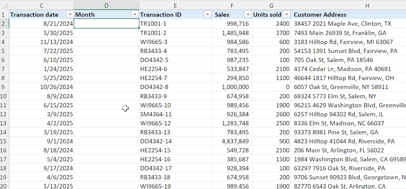Click transaction ID HE2254-16

click(175, 159)
